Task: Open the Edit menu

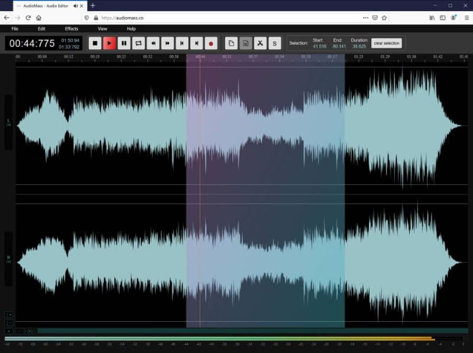Action: [41, 28]
